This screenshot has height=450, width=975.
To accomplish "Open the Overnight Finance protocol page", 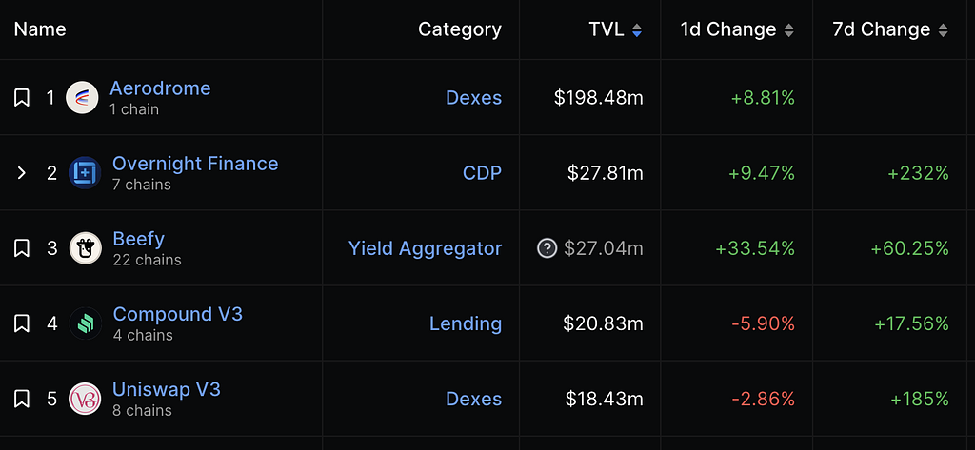I will click(x=195, y=164).
